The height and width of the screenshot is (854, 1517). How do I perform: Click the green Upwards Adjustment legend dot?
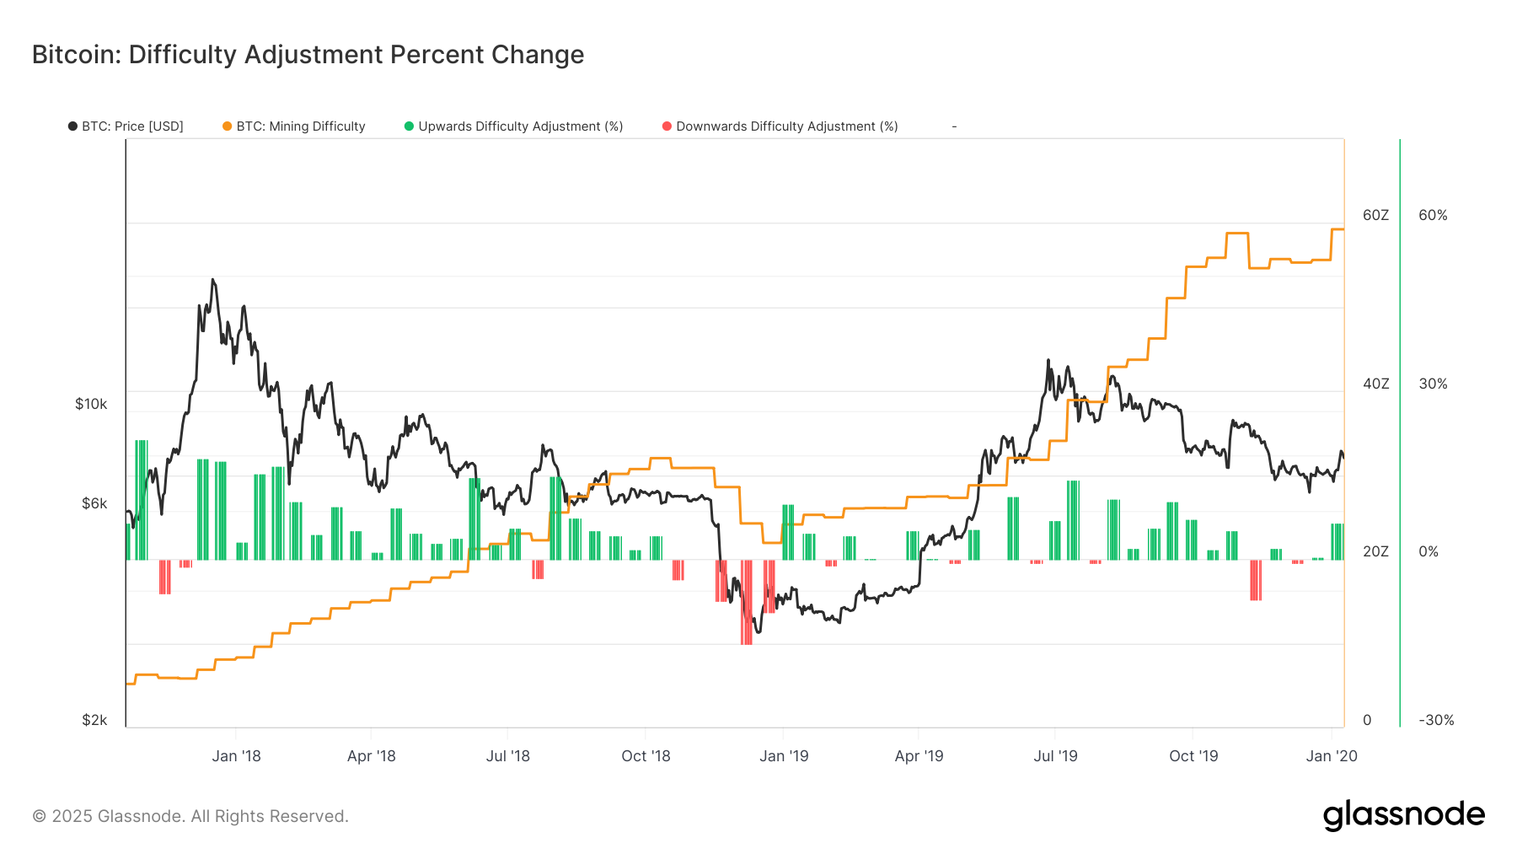[410, 126]
